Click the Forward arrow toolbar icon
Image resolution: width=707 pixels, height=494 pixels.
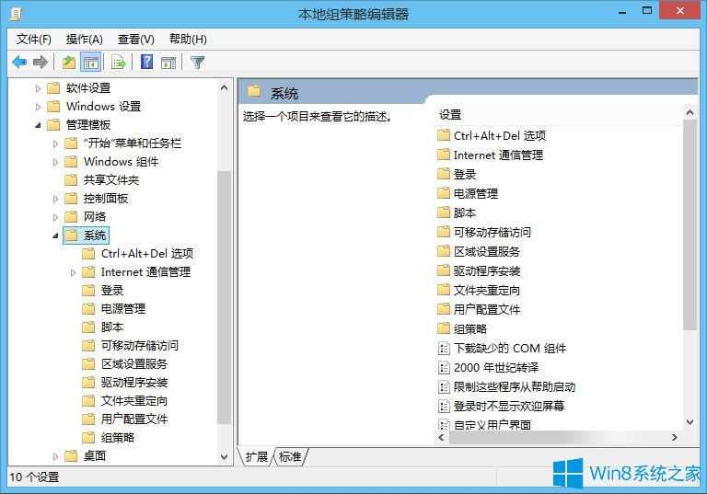point(40,63)
